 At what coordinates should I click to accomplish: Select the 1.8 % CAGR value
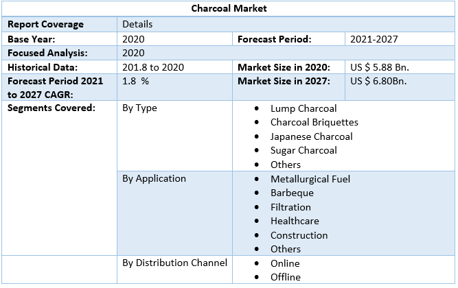pos(135,81)
